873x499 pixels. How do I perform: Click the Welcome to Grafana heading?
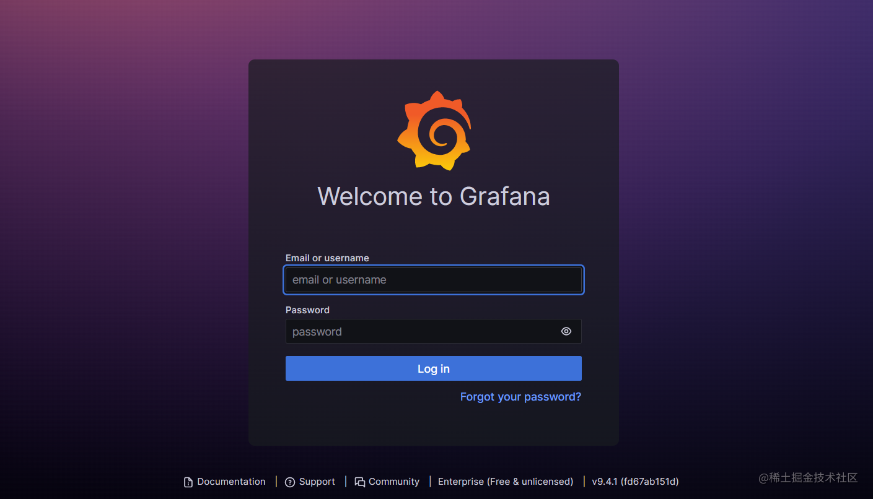(434, 196)
